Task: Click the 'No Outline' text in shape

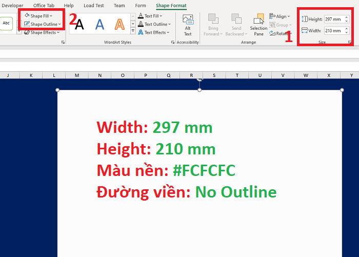Action: pos(236,192)
